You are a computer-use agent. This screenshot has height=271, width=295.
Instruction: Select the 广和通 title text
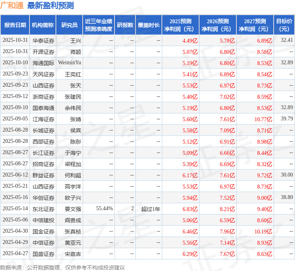(12, 5)
